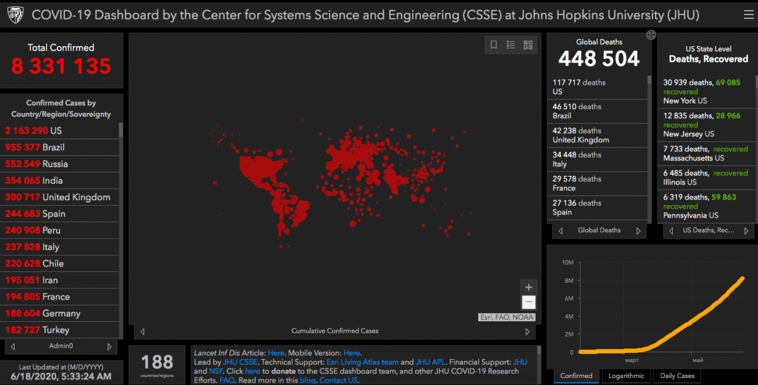The width and height of the screenshot is (758, 385).
Task: Select United Kingdom in confirmed cases list
Action: (x=59, y=197)
